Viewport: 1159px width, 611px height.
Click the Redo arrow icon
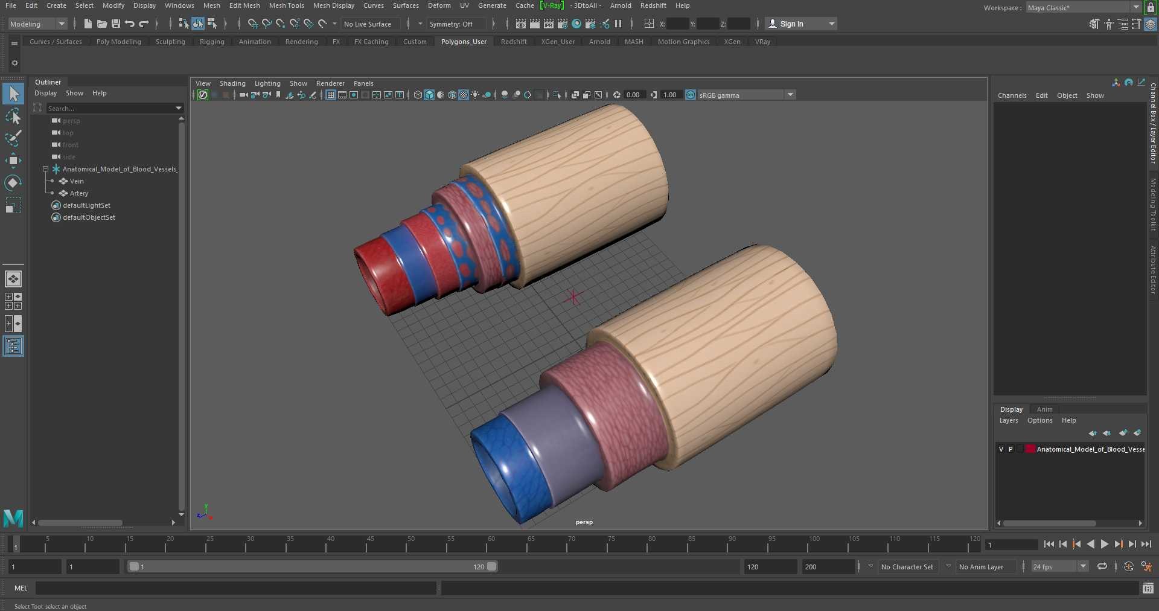point(144,24)
